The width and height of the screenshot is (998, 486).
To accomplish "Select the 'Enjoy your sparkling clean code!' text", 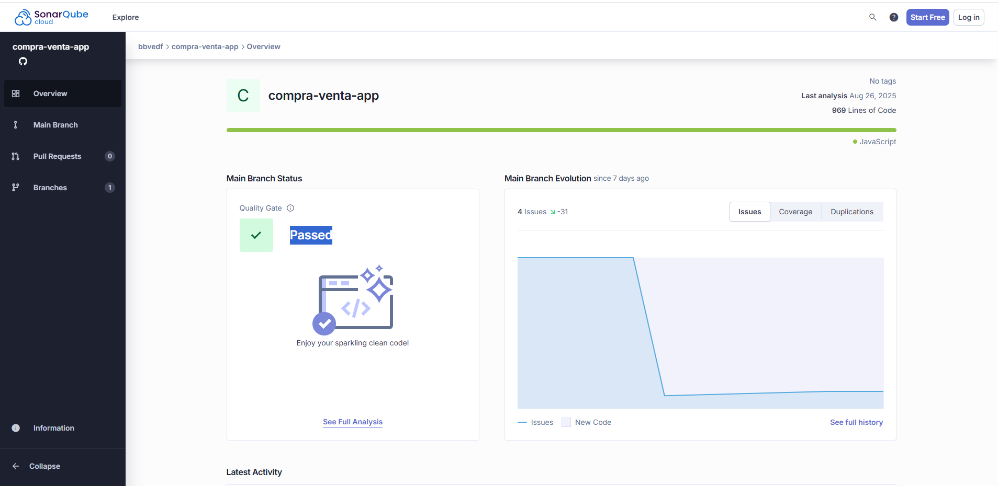I will tap(353, 343).
